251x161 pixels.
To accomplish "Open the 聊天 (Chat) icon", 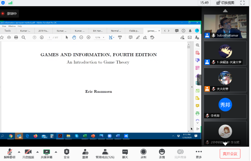I will pos(125,152).
